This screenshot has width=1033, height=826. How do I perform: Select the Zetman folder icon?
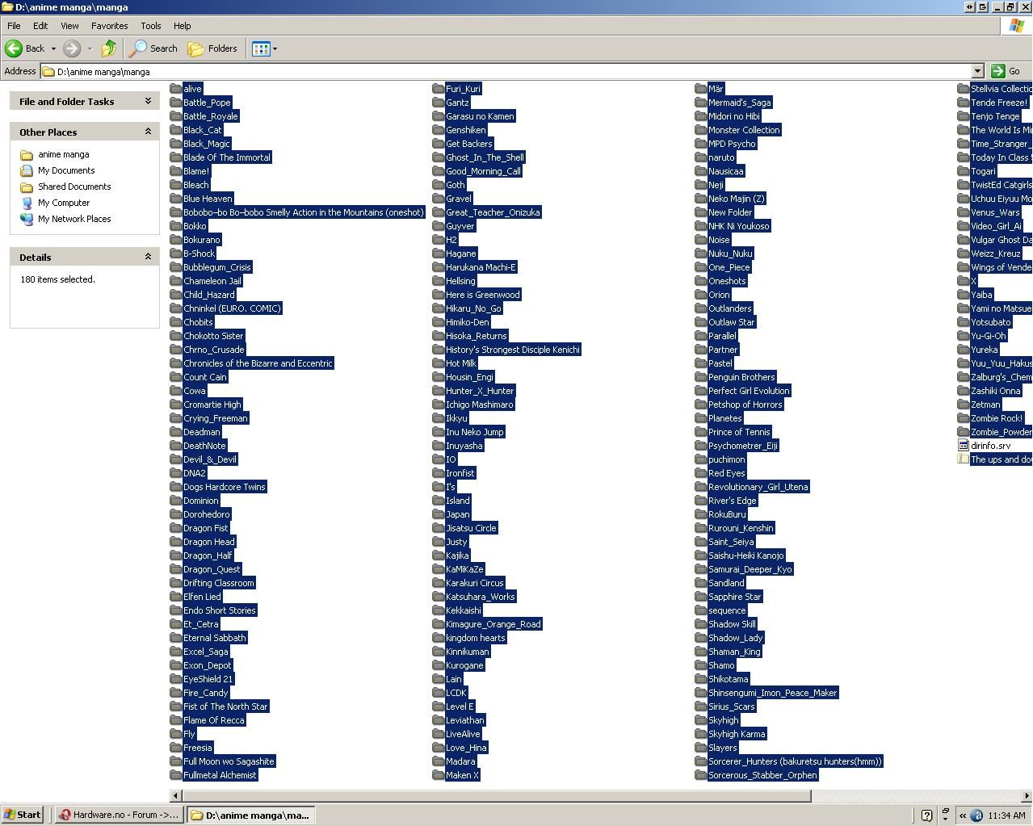pos(964,405)
